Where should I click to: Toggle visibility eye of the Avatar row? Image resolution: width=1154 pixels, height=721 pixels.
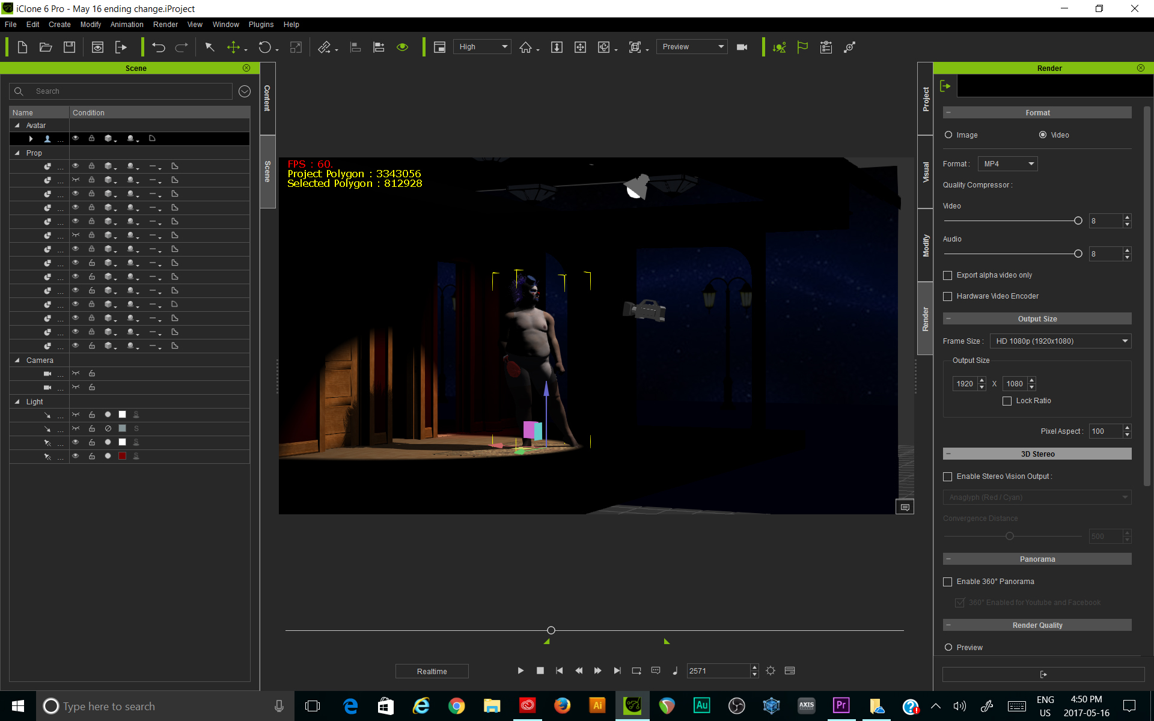pos(76,138)
